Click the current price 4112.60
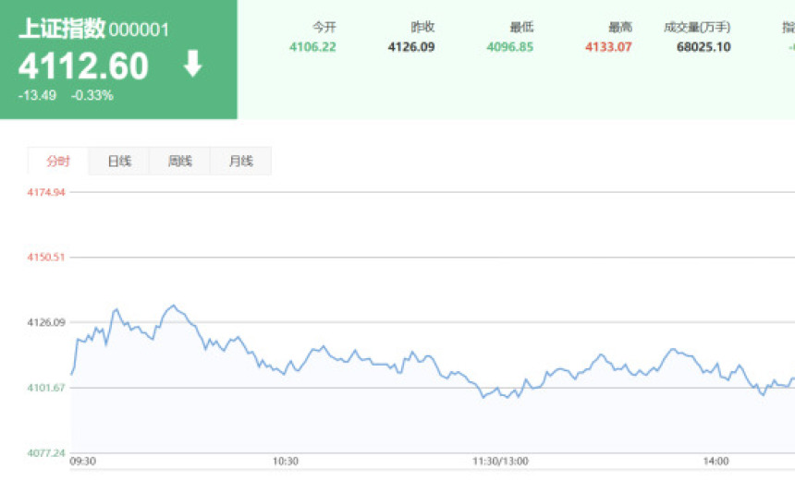This screenshot has width=795, height=480. point(83,66)
